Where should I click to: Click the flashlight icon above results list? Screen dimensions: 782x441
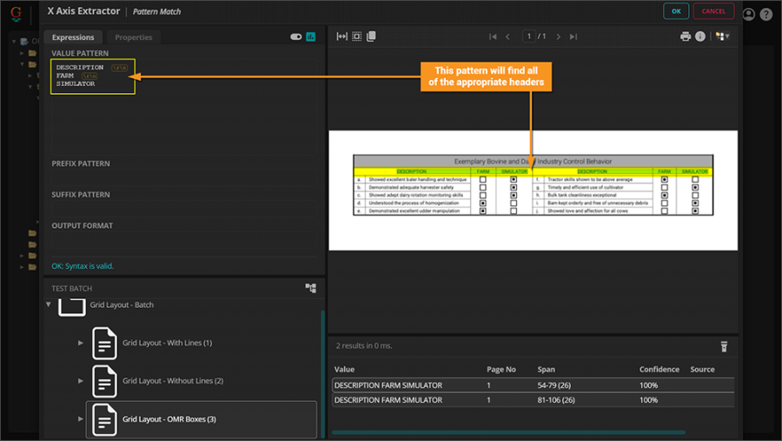pos(723,346)
